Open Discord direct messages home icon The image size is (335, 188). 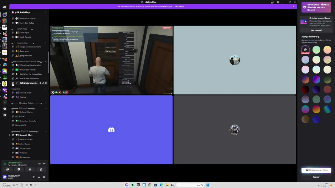(x=5, y=7)
